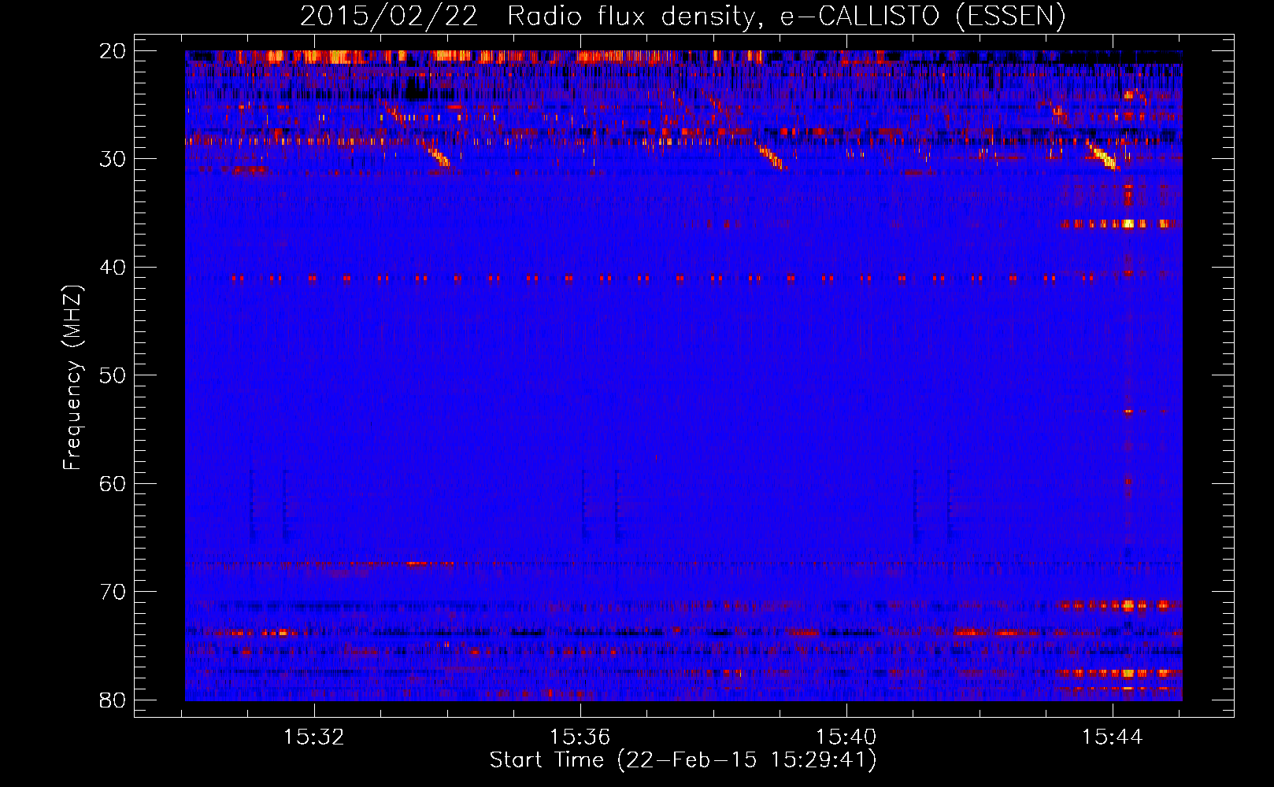Click the 80 MHz frequency tick label
The height and width of the screenshot is (787, 1274).
pos(113,700)
